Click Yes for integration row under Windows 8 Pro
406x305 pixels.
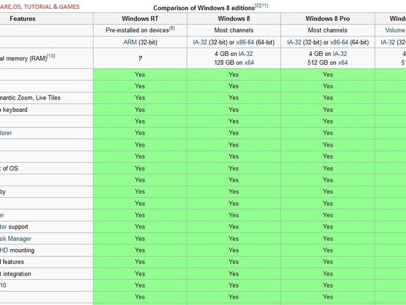(x=328, y=274)
